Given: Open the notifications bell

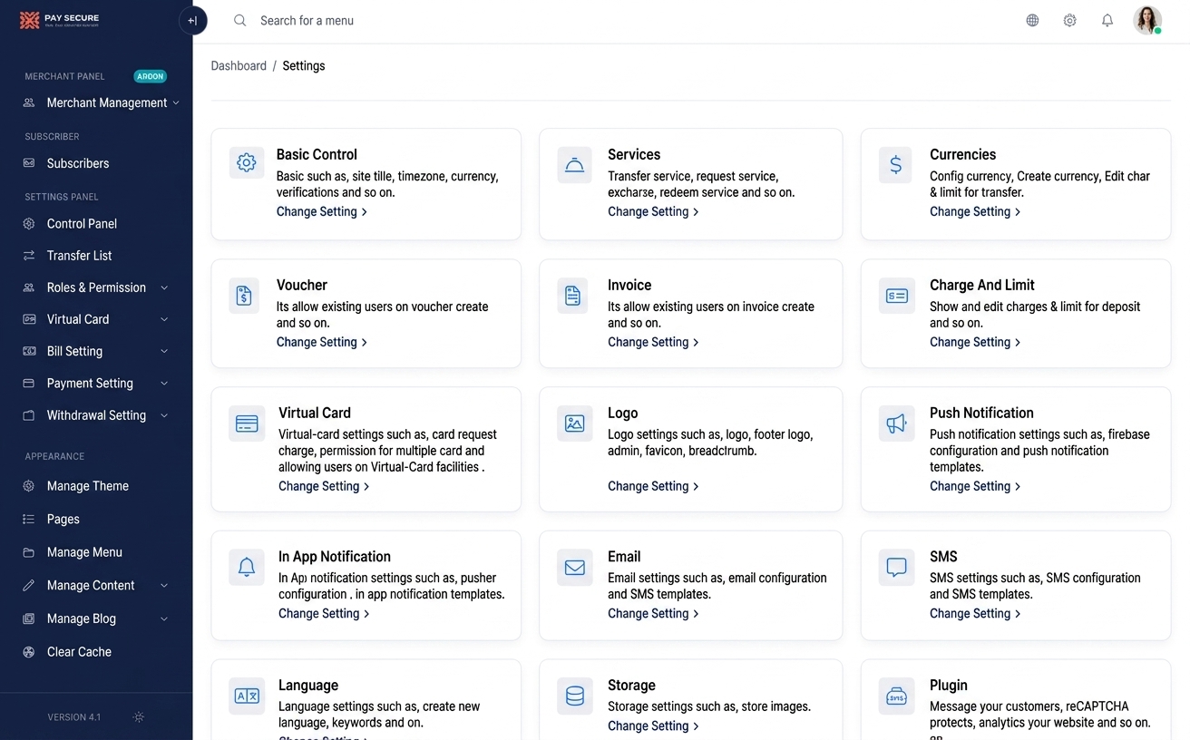Looking at the screenshot, I should pyautogui.click(x=1107, y=21).
